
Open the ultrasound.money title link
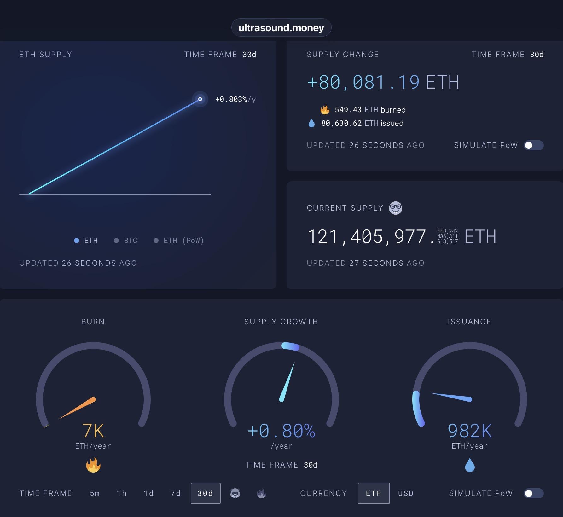coord(281,28)
